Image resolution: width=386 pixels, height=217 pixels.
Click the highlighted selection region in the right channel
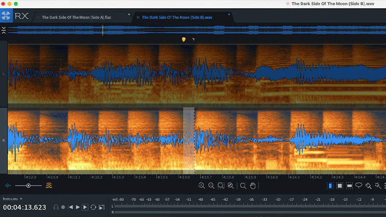(189, 140)
